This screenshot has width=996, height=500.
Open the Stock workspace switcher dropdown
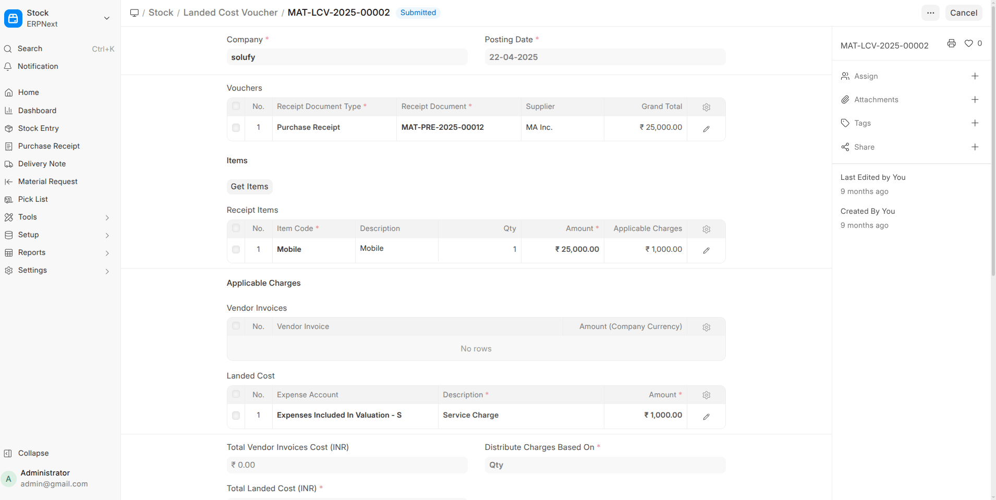click(x=106, y=18)
